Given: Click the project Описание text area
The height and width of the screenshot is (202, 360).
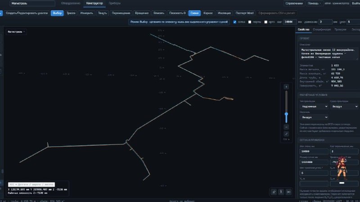Looking at the screenshot, I should [x=329, y=54].
